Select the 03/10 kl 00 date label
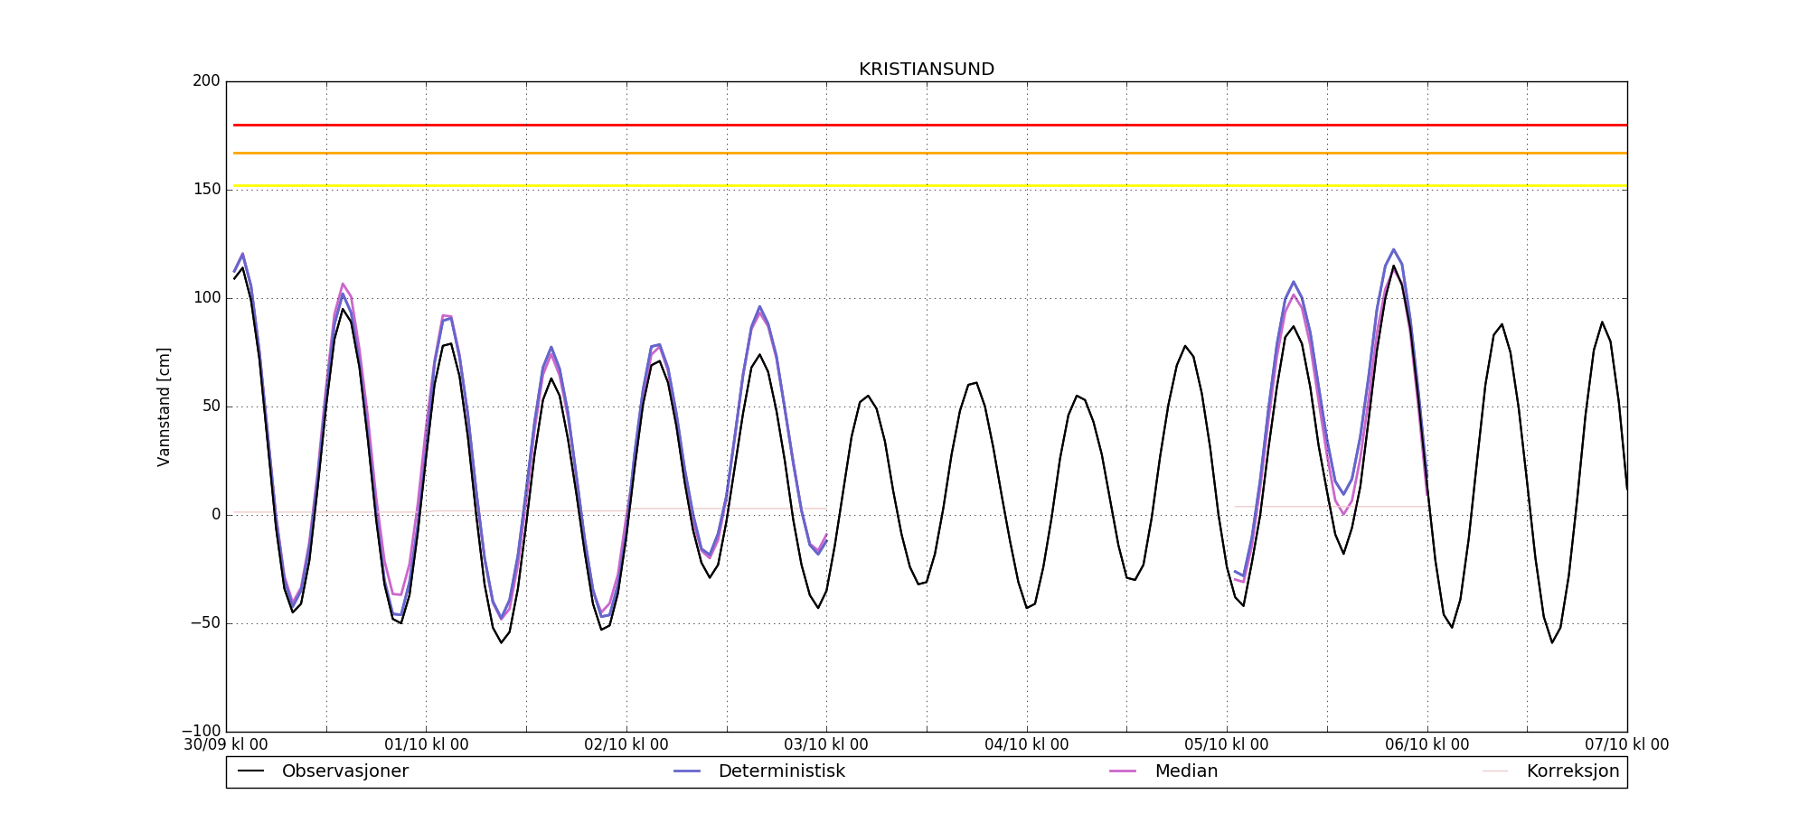The image size is (1808, 813). tap(826, 745)
